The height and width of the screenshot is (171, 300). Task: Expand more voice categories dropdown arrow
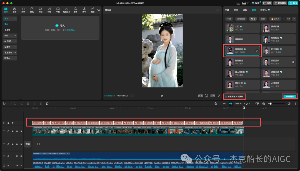[294, 19]
